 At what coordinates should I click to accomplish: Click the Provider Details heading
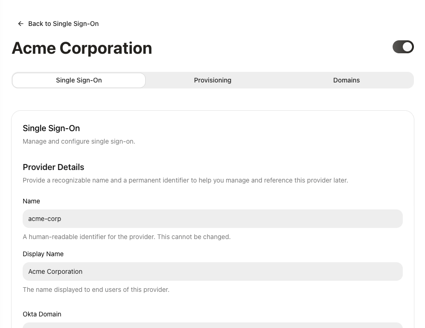(x=53, y=167)
